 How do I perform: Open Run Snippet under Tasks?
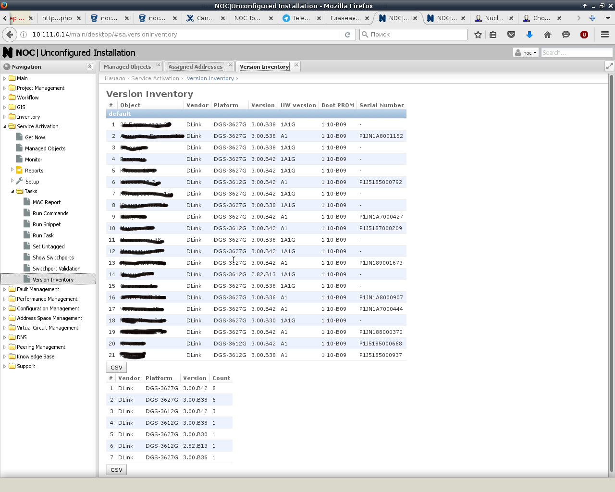[x=47, y=224]
